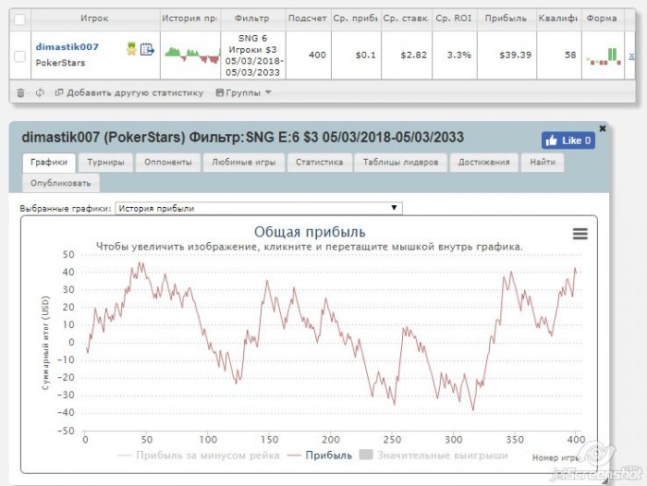Open the Группы dropdown
The image size is (647, 486).
[x=243, y=92]
